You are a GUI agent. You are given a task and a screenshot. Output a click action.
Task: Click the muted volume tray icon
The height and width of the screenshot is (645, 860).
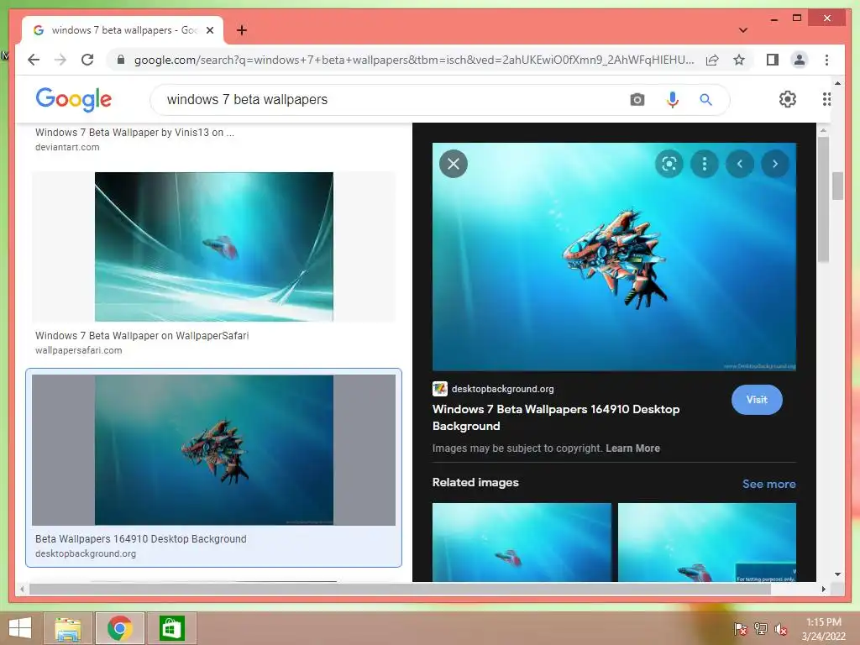(780, 628)
